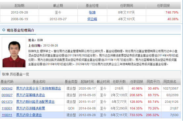This screenshot has width=183, height=121.
Task: Click the 1027|3567 ranking cell
Action: click(171, 88)
